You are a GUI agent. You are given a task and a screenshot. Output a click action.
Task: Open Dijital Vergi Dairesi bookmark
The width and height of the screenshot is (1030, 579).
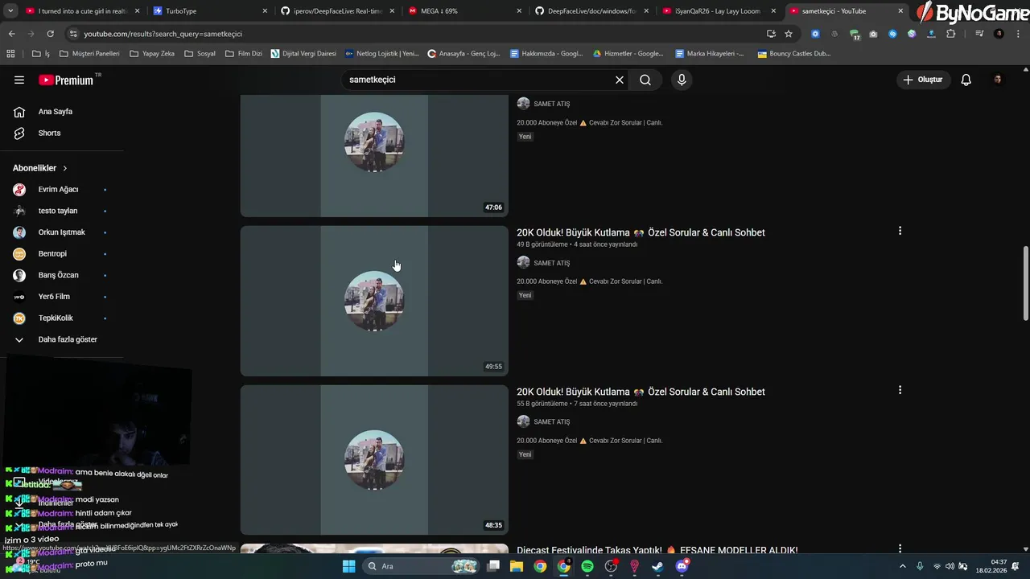(303, 54)
